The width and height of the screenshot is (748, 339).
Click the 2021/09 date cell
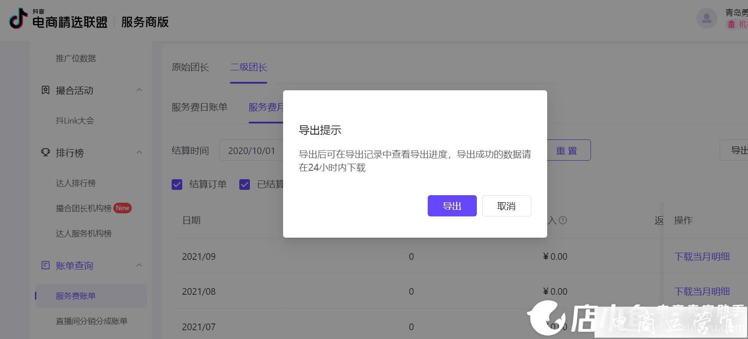point(199,257)
